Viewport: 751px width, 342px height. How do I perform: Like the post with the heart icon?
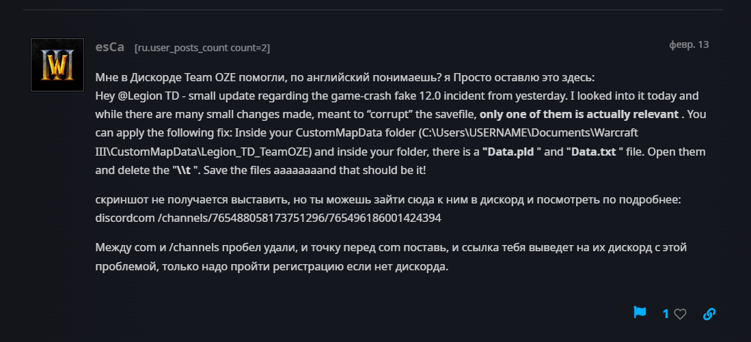[680, 314]
